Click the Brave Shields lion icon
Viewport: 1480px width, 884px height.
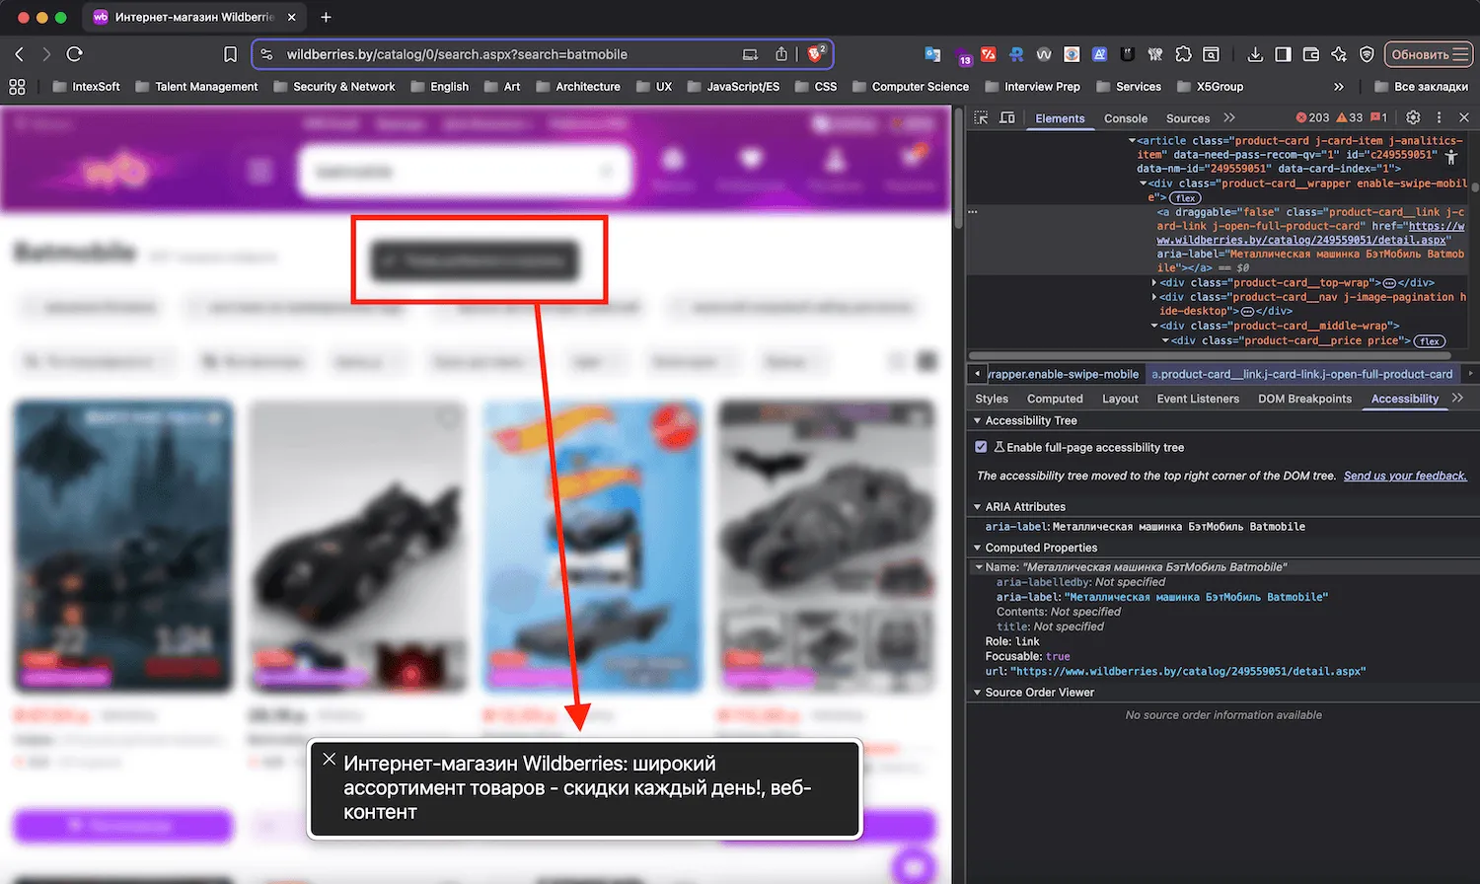pos(815,54)
